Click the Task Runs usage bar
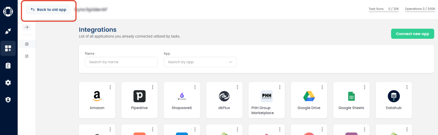 click(384, 11)
